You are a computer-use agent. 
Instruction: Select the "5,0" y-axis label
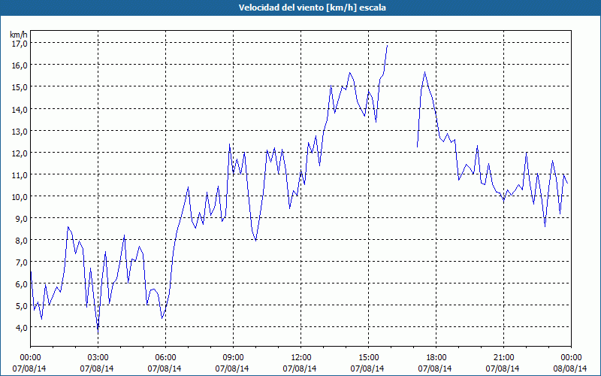21,306
